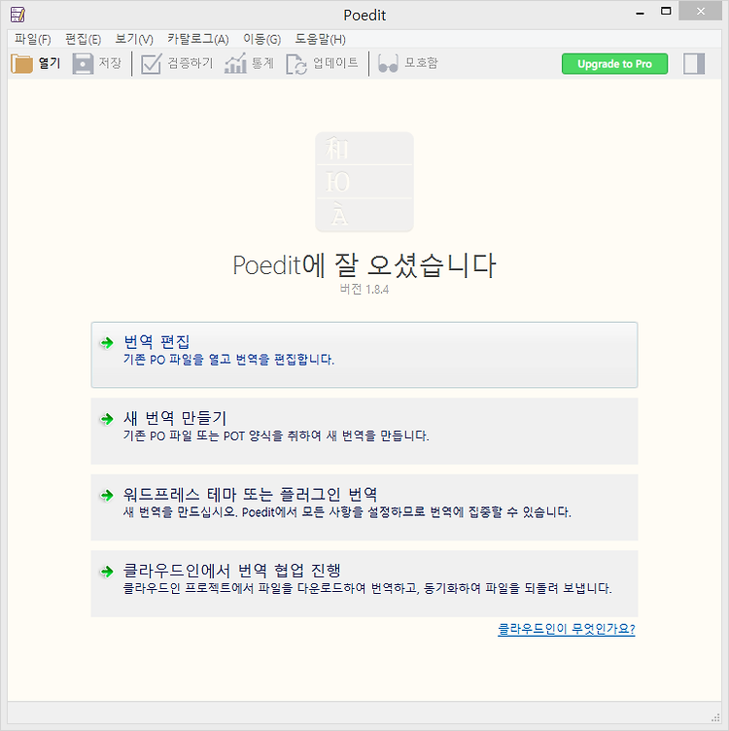
Task: Click the 버전 1.8.4 version text
Action: [364, 290]
